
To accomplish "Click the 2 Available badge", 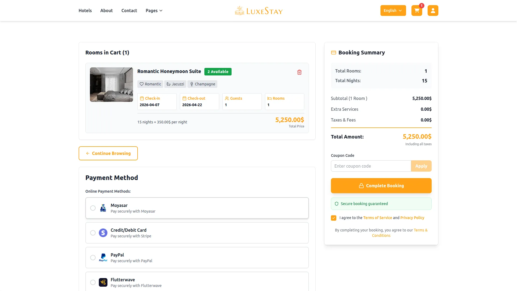I will click(218, 72).
